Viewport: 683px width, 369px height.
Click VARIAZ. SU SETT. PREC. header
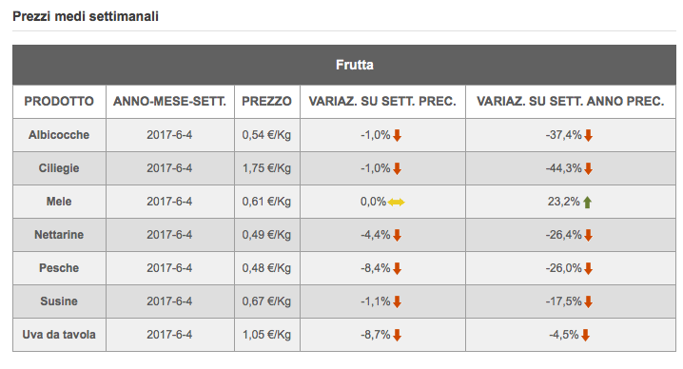click(x=382, y=102)
